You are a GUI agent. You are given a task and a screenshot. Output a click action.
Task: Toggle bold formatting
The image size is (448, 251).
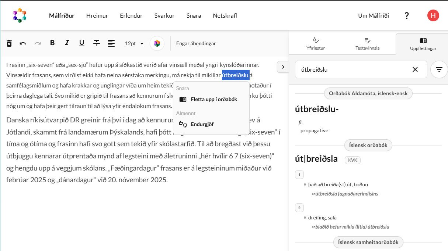coord(52,43)
